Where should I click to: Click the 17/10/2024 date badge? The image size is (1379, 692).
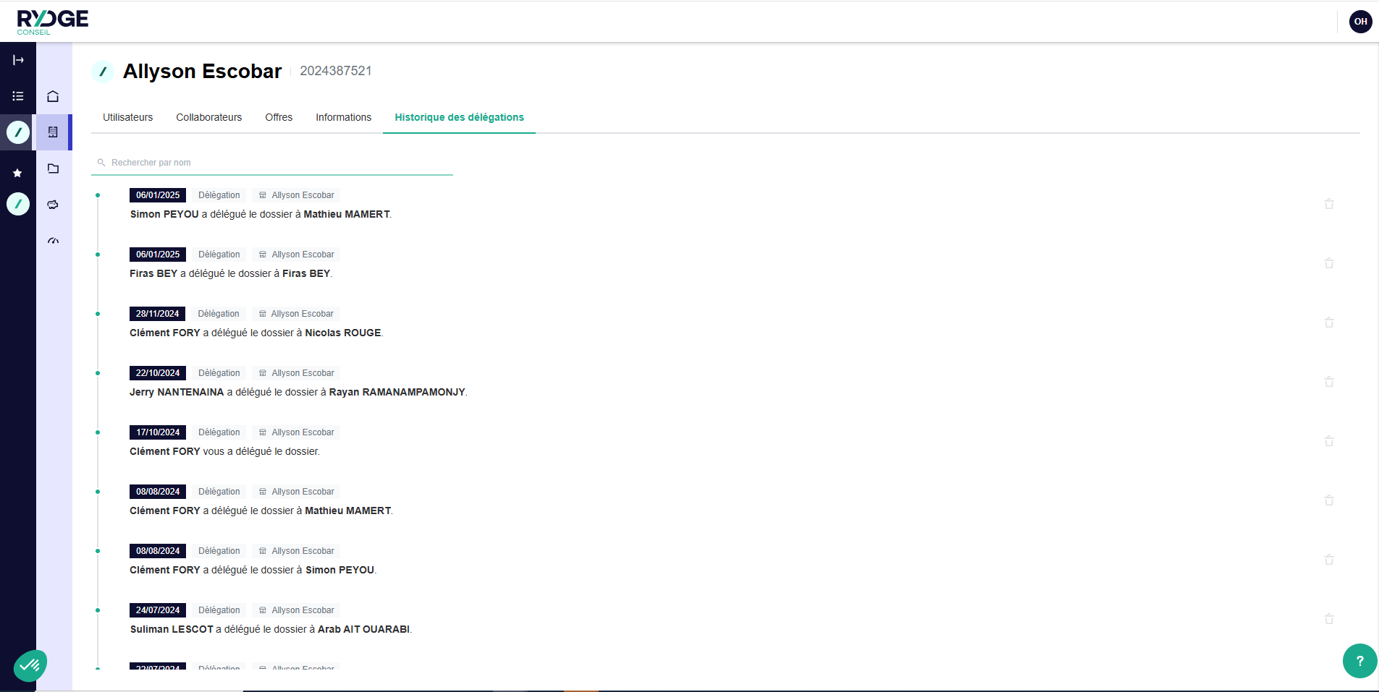click(x=158, y=432)
